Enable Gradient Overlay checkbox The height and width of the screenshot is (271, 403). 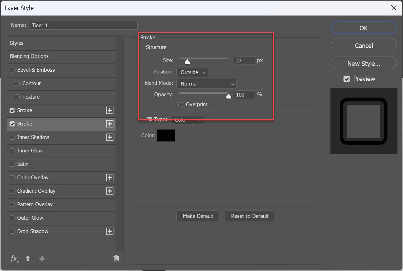pyautogui.click(x=12, y=191)
